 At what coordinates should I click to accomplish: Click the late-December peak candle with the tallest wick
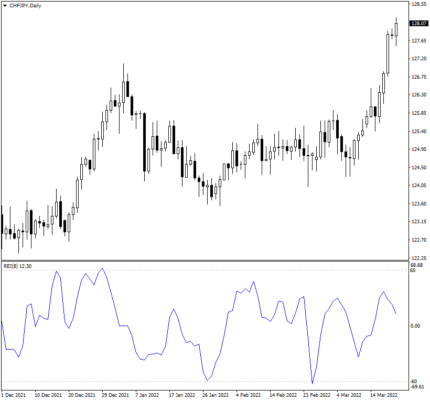[123, 89]
